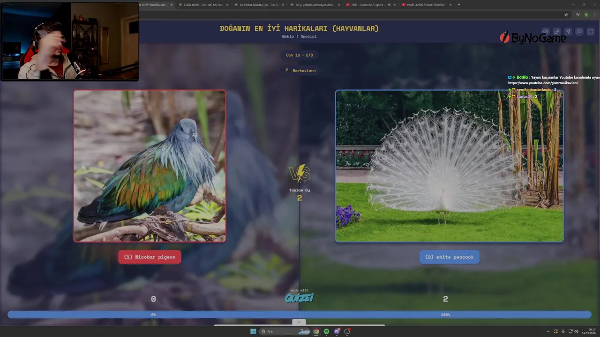Select the Nicobar pigeon image

150,166
